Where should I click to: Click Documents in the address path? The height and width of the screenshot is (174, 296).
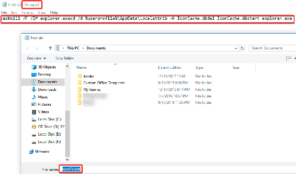tap(96, 48)
